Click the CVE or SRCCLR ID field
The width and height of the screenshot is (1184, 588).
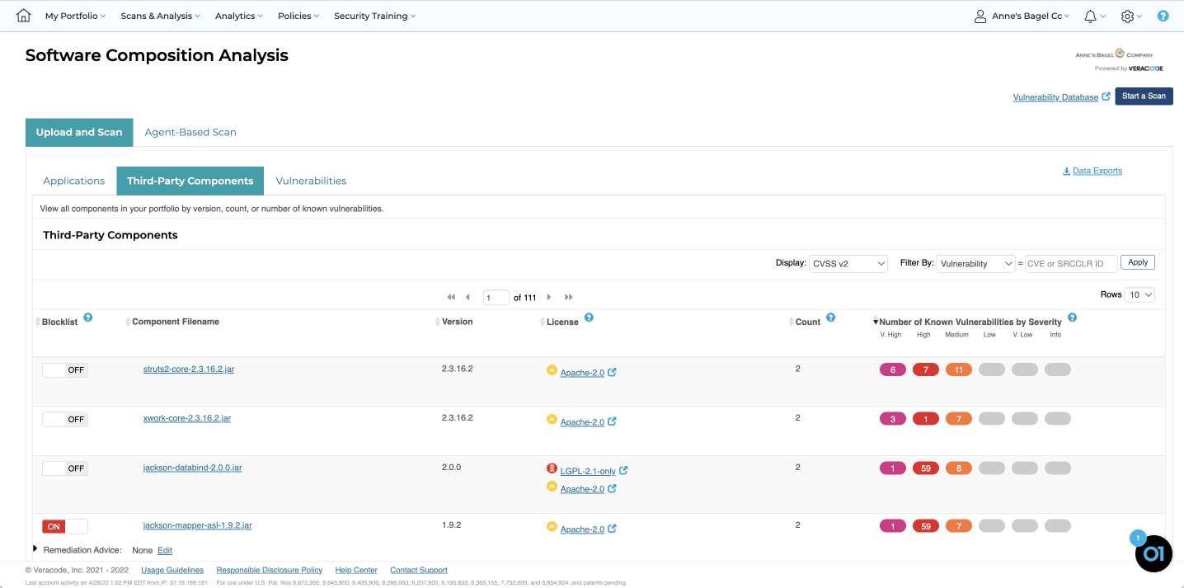(x=1071, y=264)
